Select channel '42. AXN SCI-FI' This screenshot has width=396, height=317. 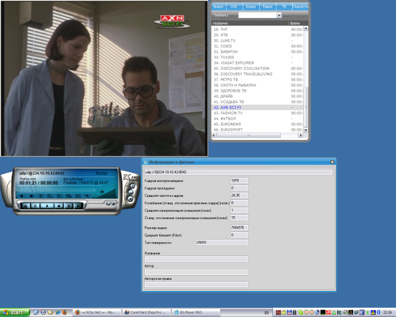pos(257,107)
